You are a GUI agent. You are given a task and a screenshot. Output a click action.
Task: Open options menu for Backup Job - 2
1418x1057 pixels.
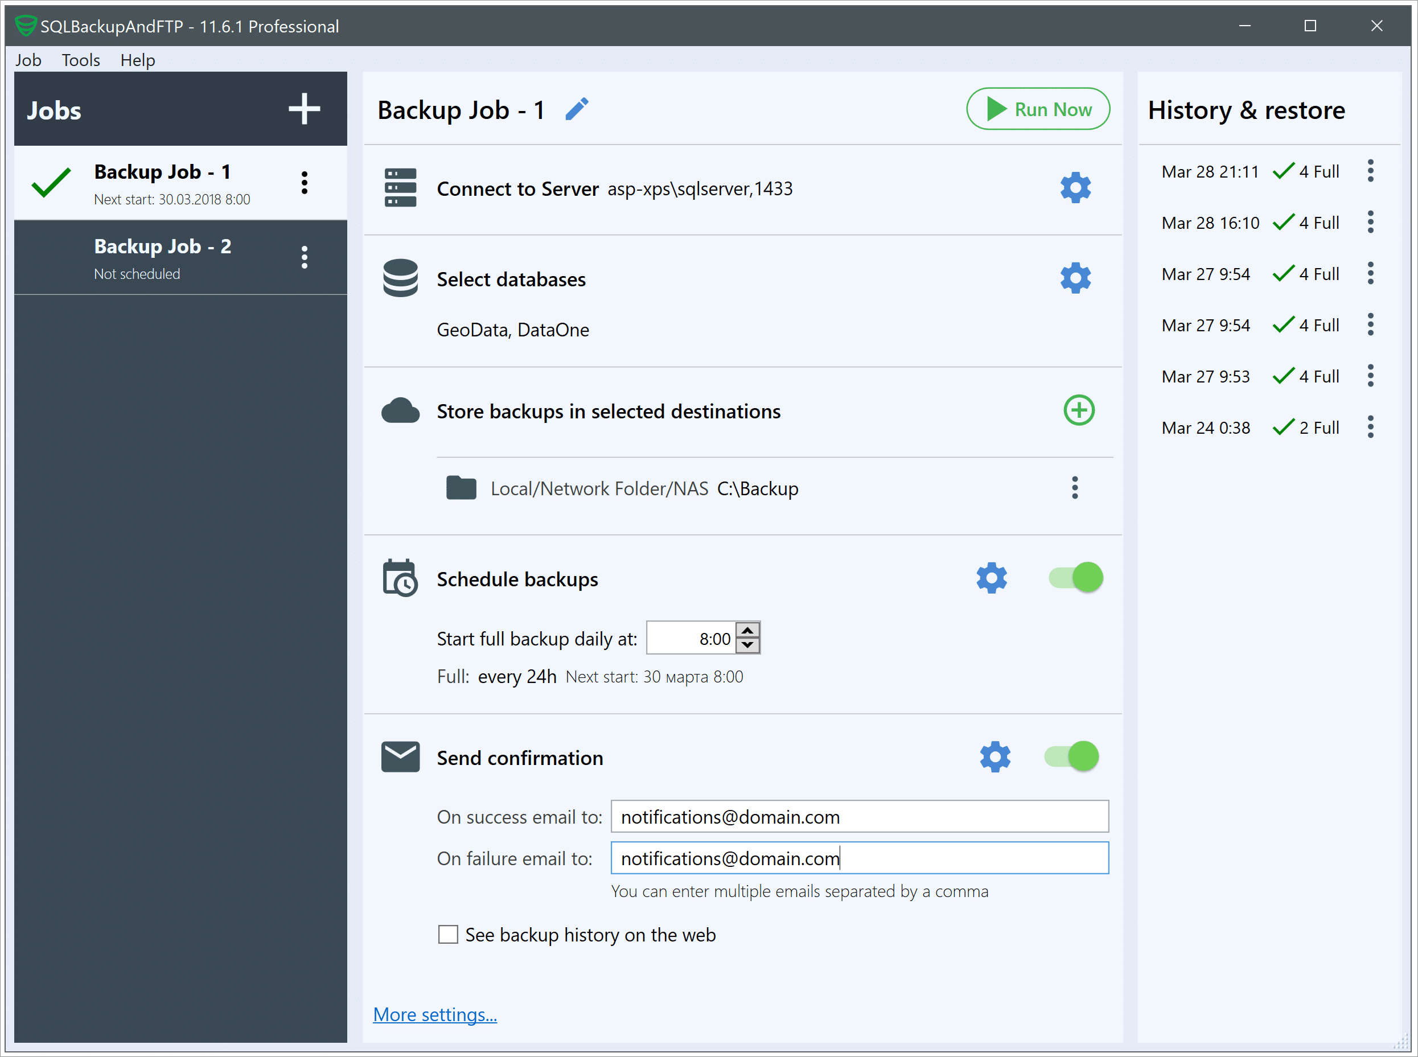tap(305, 257)
